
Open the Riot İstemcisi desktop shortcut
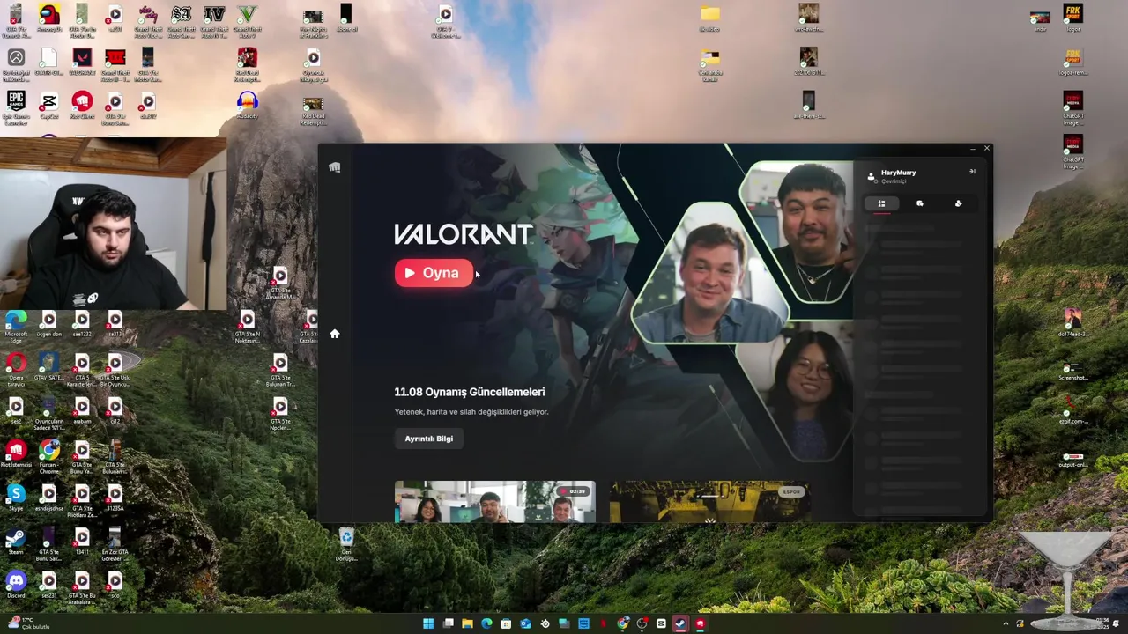pos(16,455)
